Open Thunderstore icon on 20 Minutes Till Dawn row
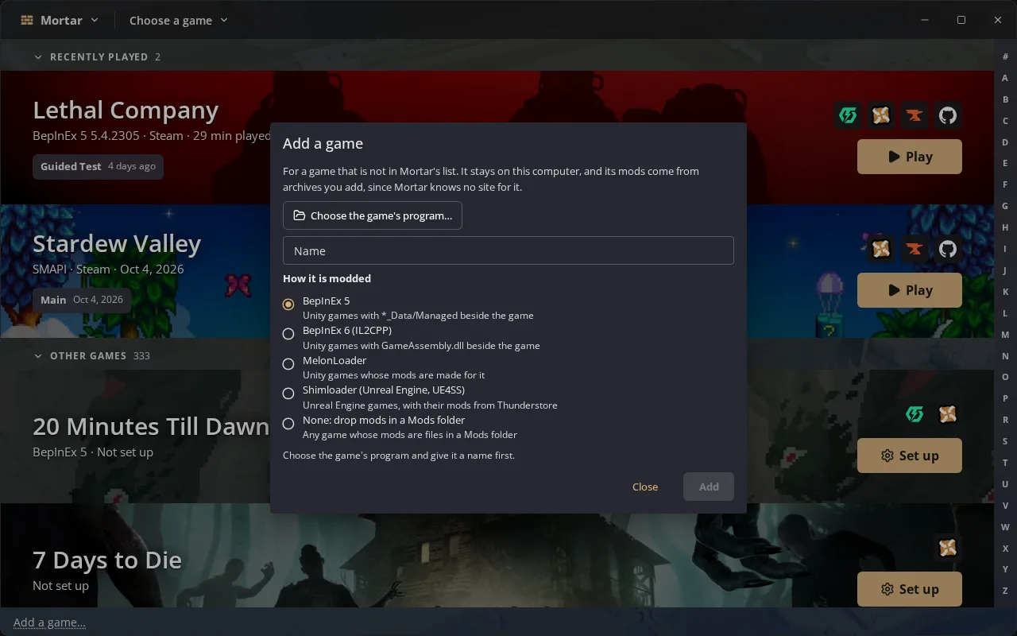The image size is (1017, 636). coord(915,414)
